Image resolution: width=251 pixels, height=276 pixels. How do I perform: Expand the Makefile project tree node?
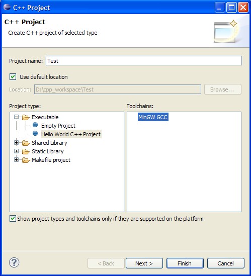tap(16, 160)
